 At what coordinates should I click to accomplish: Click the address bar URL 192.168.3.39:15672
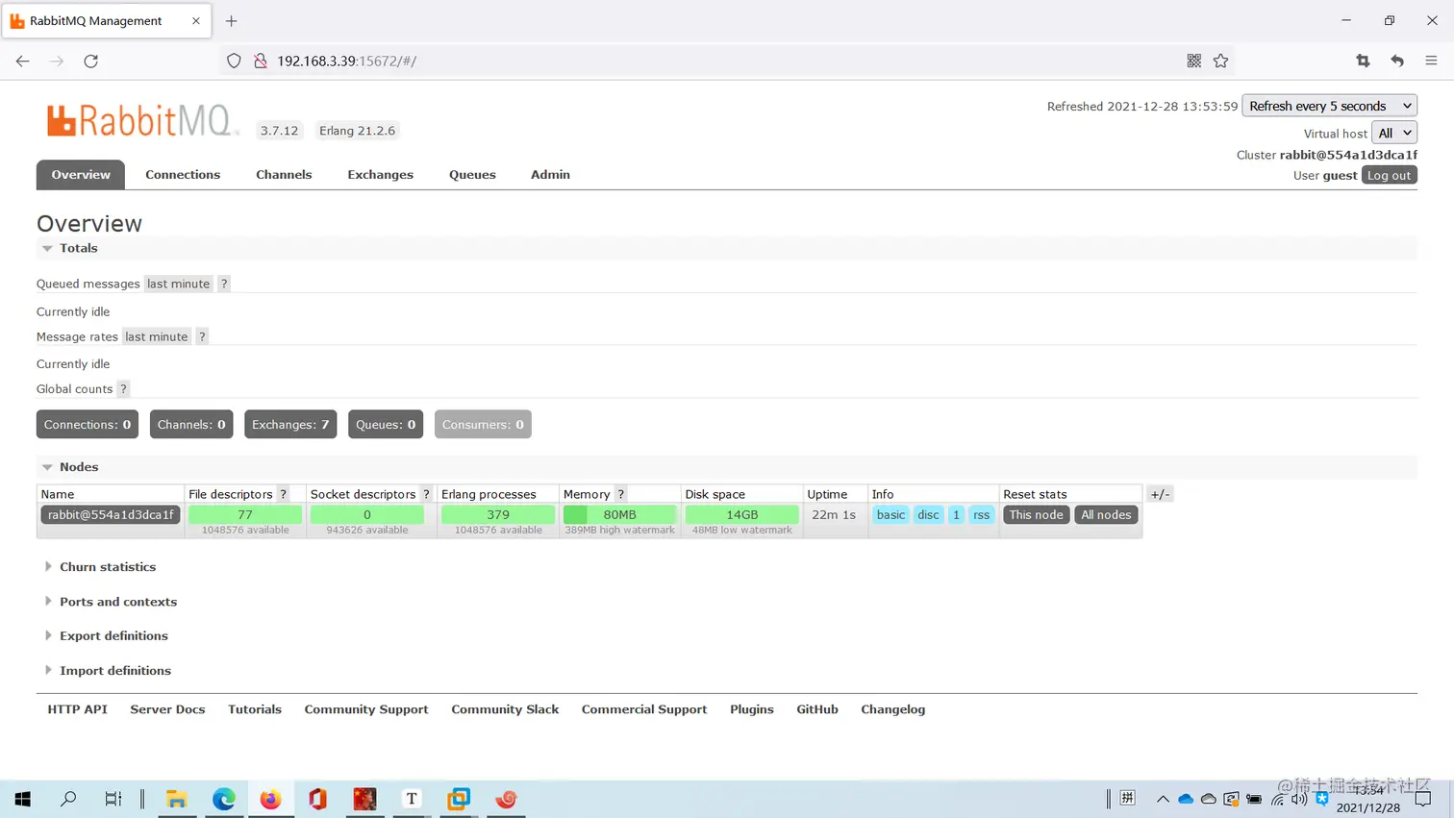pyautogui.click(x=346, y=61)
